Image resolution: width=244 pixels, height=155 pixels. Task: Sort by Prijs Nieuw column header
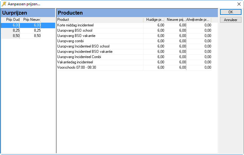pyautogui.click(x=30, y=20)
